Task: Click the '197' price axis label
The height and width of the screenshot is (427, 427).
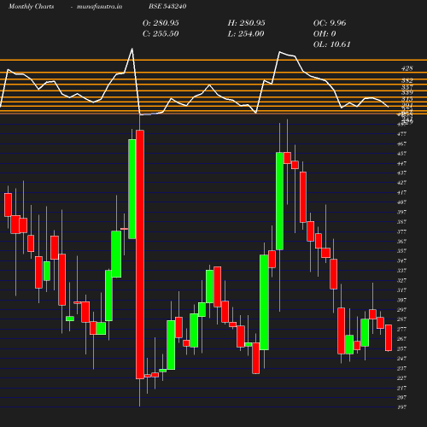Action: (x=401, y=407)
